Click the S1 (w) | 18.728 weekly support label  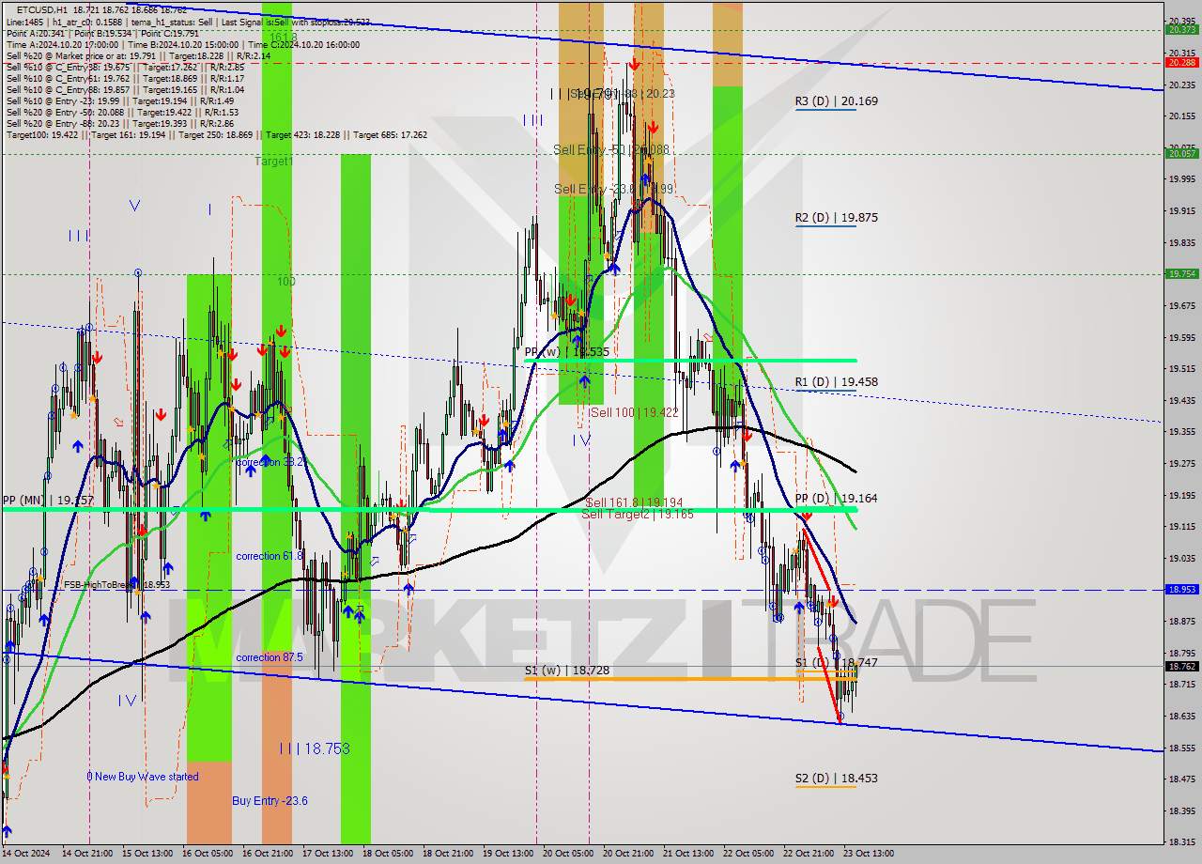pos(566,671)
